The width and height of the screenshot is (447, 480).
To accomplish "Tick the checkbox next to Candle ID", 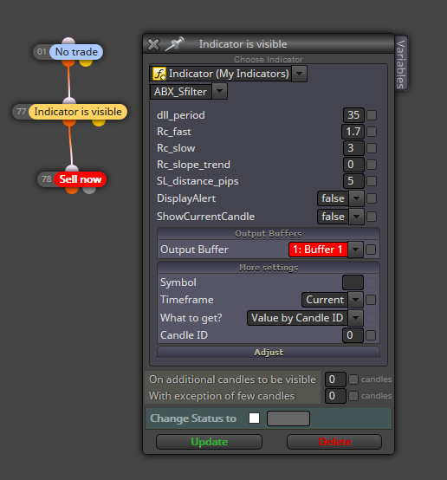I will point(371,335).
